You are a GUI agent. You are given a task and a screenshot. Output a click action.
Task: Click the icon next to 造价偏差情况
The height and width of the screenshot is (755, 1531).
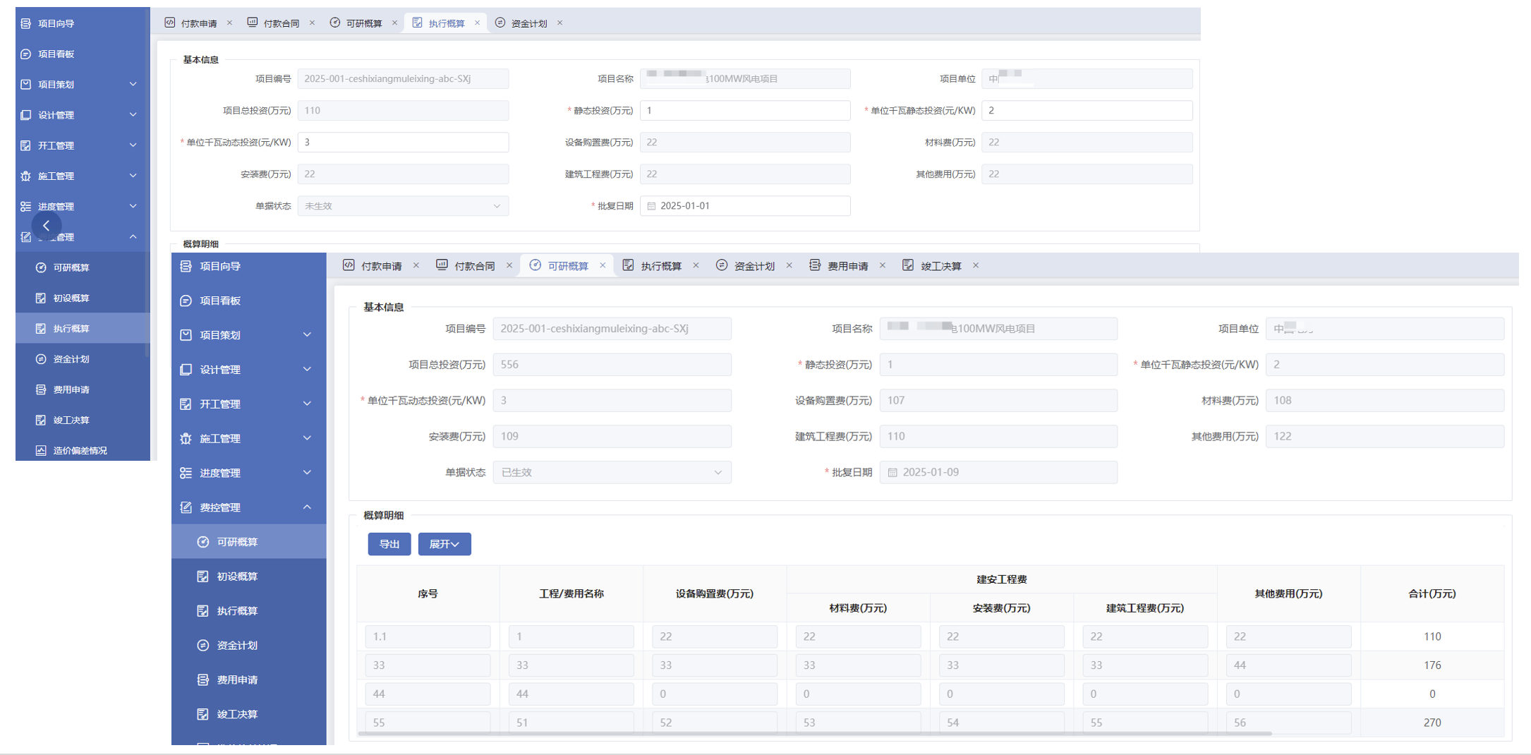pos(41,450)
